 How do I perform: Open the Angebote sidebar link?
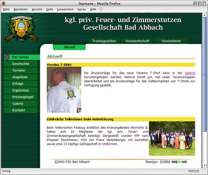tap(20, 77)
